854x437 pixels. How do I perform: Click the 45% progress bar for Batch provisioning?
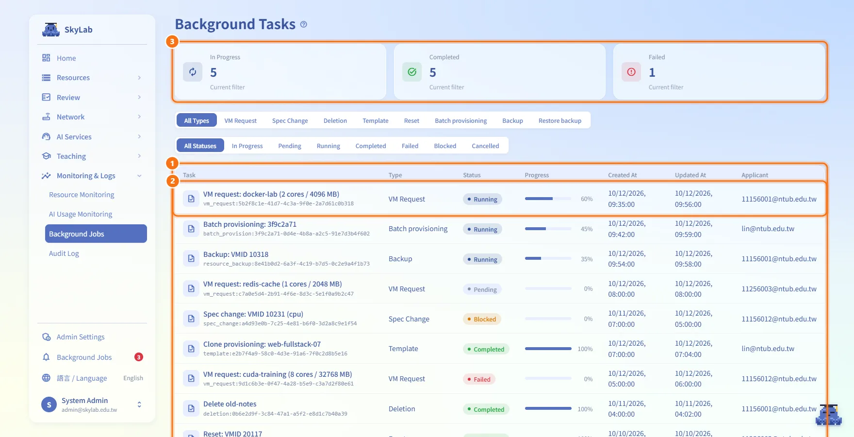click(x=548, y=229)
